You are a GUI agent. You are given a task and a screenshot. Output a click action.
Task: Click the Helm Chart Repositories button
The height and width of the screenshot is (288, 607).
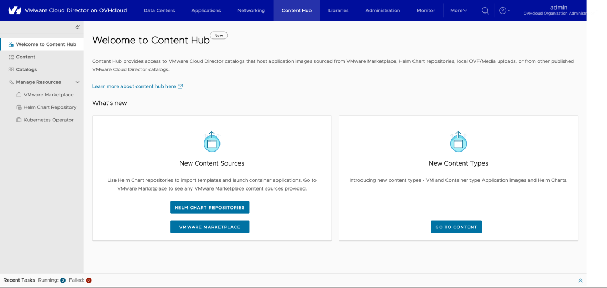(210, 207)
